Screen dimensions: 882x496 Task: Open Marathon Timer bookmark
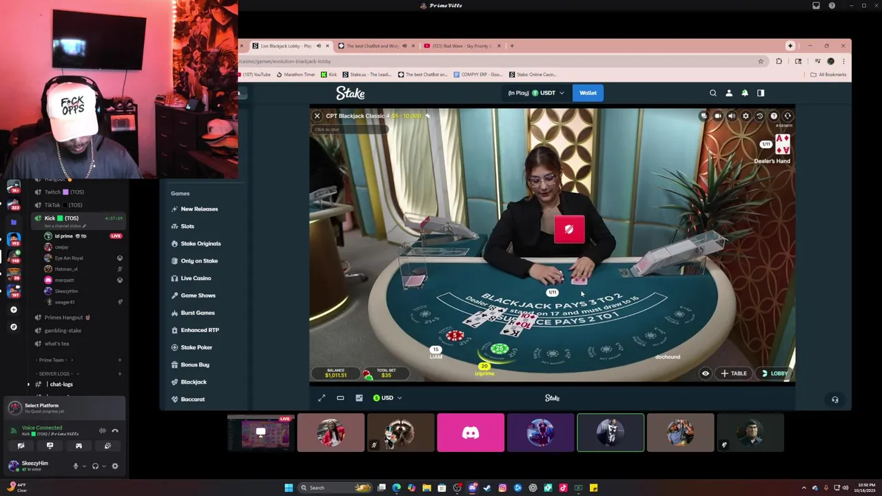pyautogui.click(x=296, y=74)
